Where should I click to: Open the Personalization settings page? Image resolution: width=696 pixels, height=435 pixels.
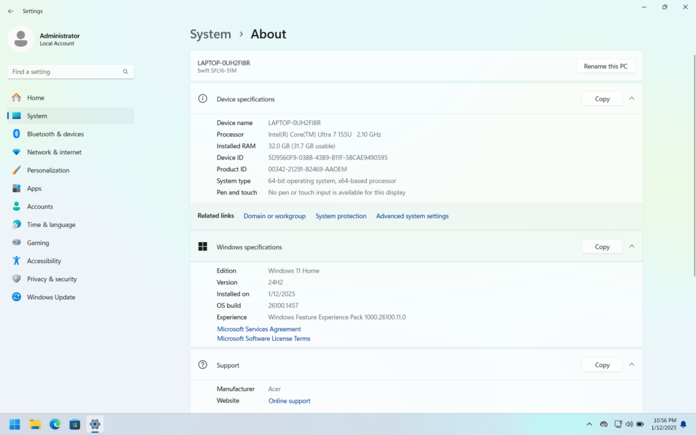pos(71,171)
